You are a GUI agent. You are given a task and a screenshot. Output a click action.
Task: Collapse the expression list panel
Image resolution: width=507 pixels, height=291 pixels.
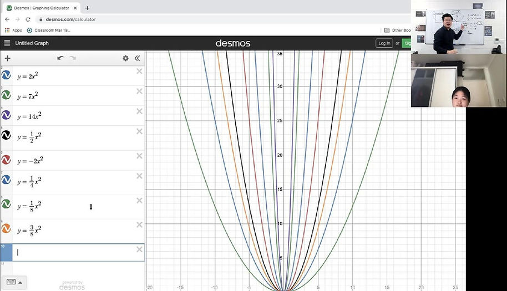coord(138,58)
